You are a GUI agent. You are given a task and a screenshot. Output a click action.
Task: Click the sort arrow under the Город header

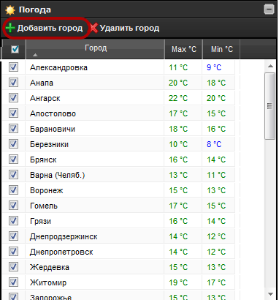coord(35,55)
